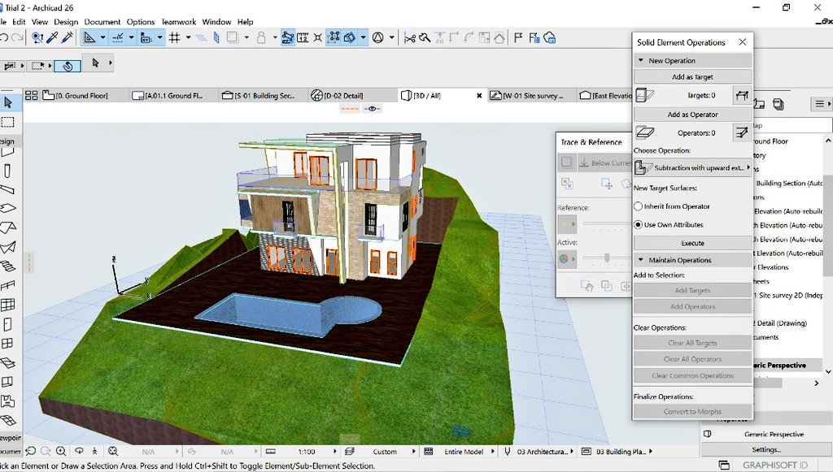The image size is (833, 472).
Task: Select targets icon button beside Targets: 0
Action: pos(742,96)
